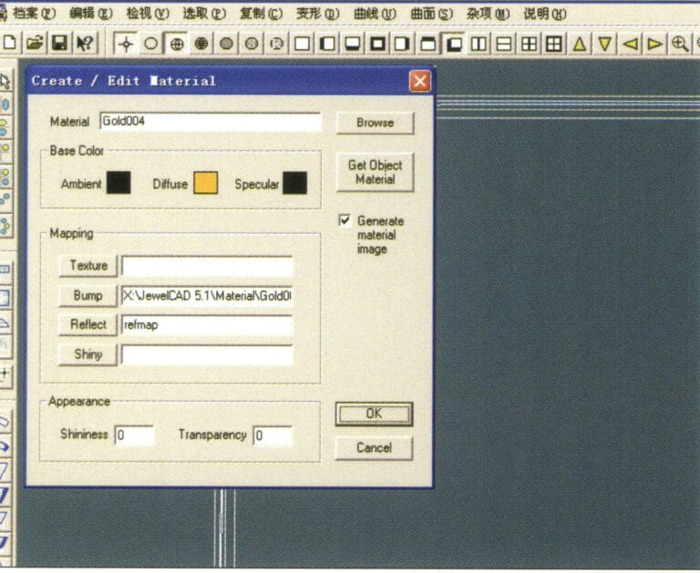The image size is (700, 573).
Task: Select the square with dark bottom half
Action: coord(353,44)
